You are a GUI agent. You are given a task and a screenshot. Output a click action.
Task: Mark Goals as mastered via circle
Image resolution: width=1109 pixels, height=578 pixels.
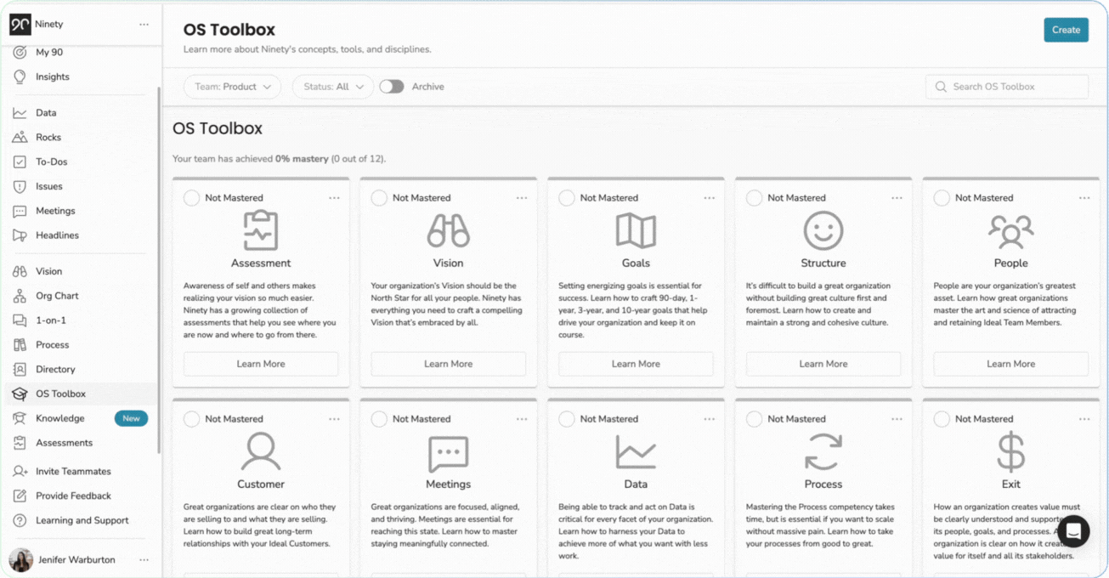[x=567, y=198]
